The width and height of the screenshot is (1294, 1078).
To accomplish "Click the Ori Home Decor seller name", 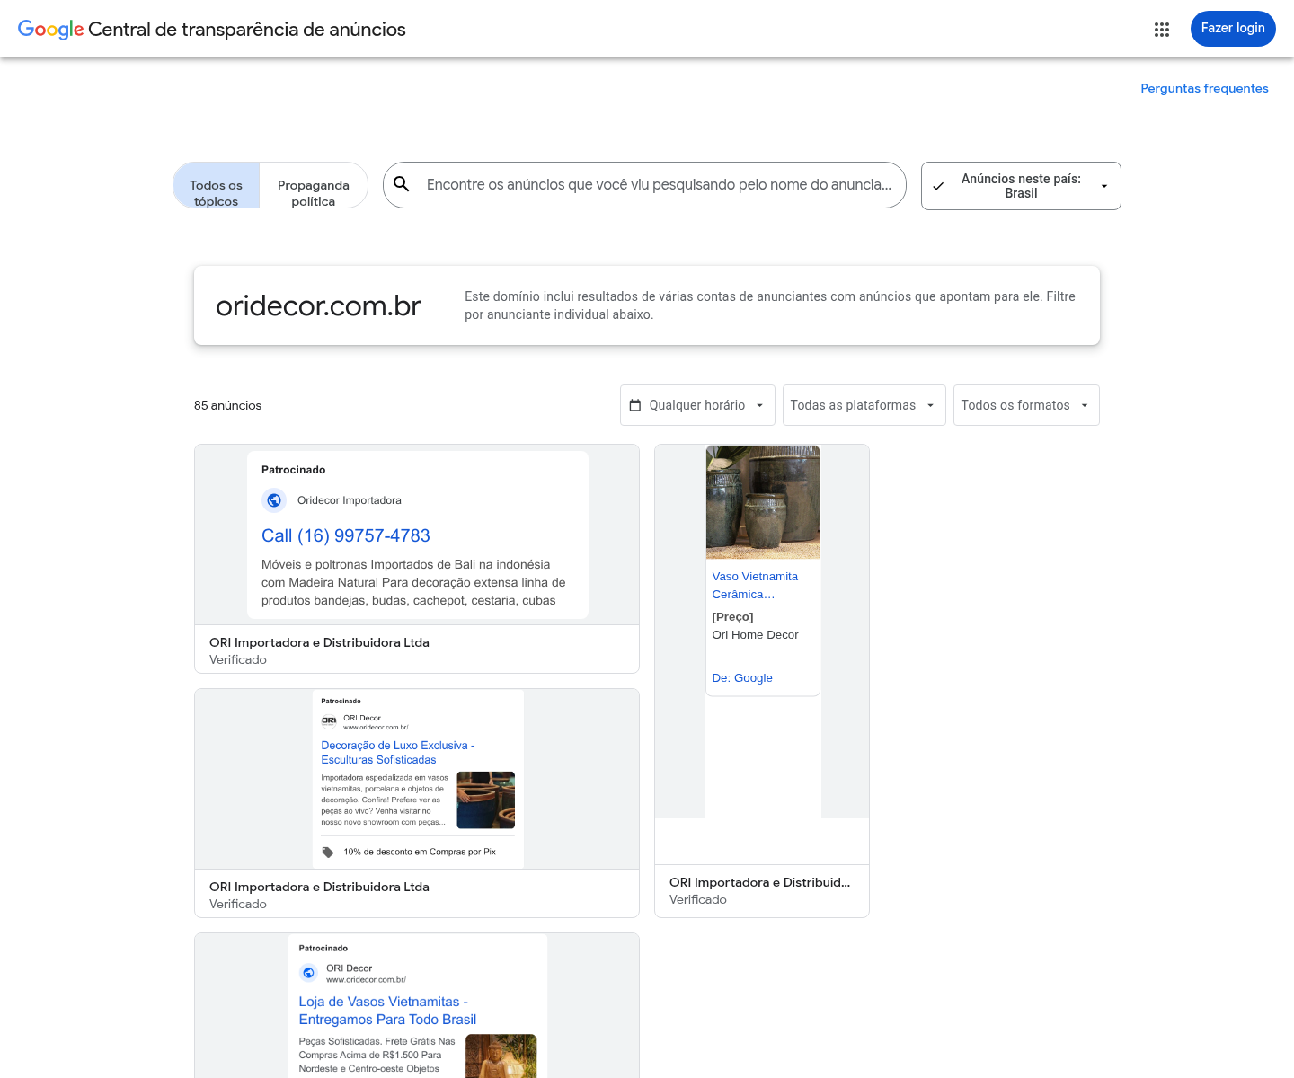I will pyautogui.click(x=755, y=635).
